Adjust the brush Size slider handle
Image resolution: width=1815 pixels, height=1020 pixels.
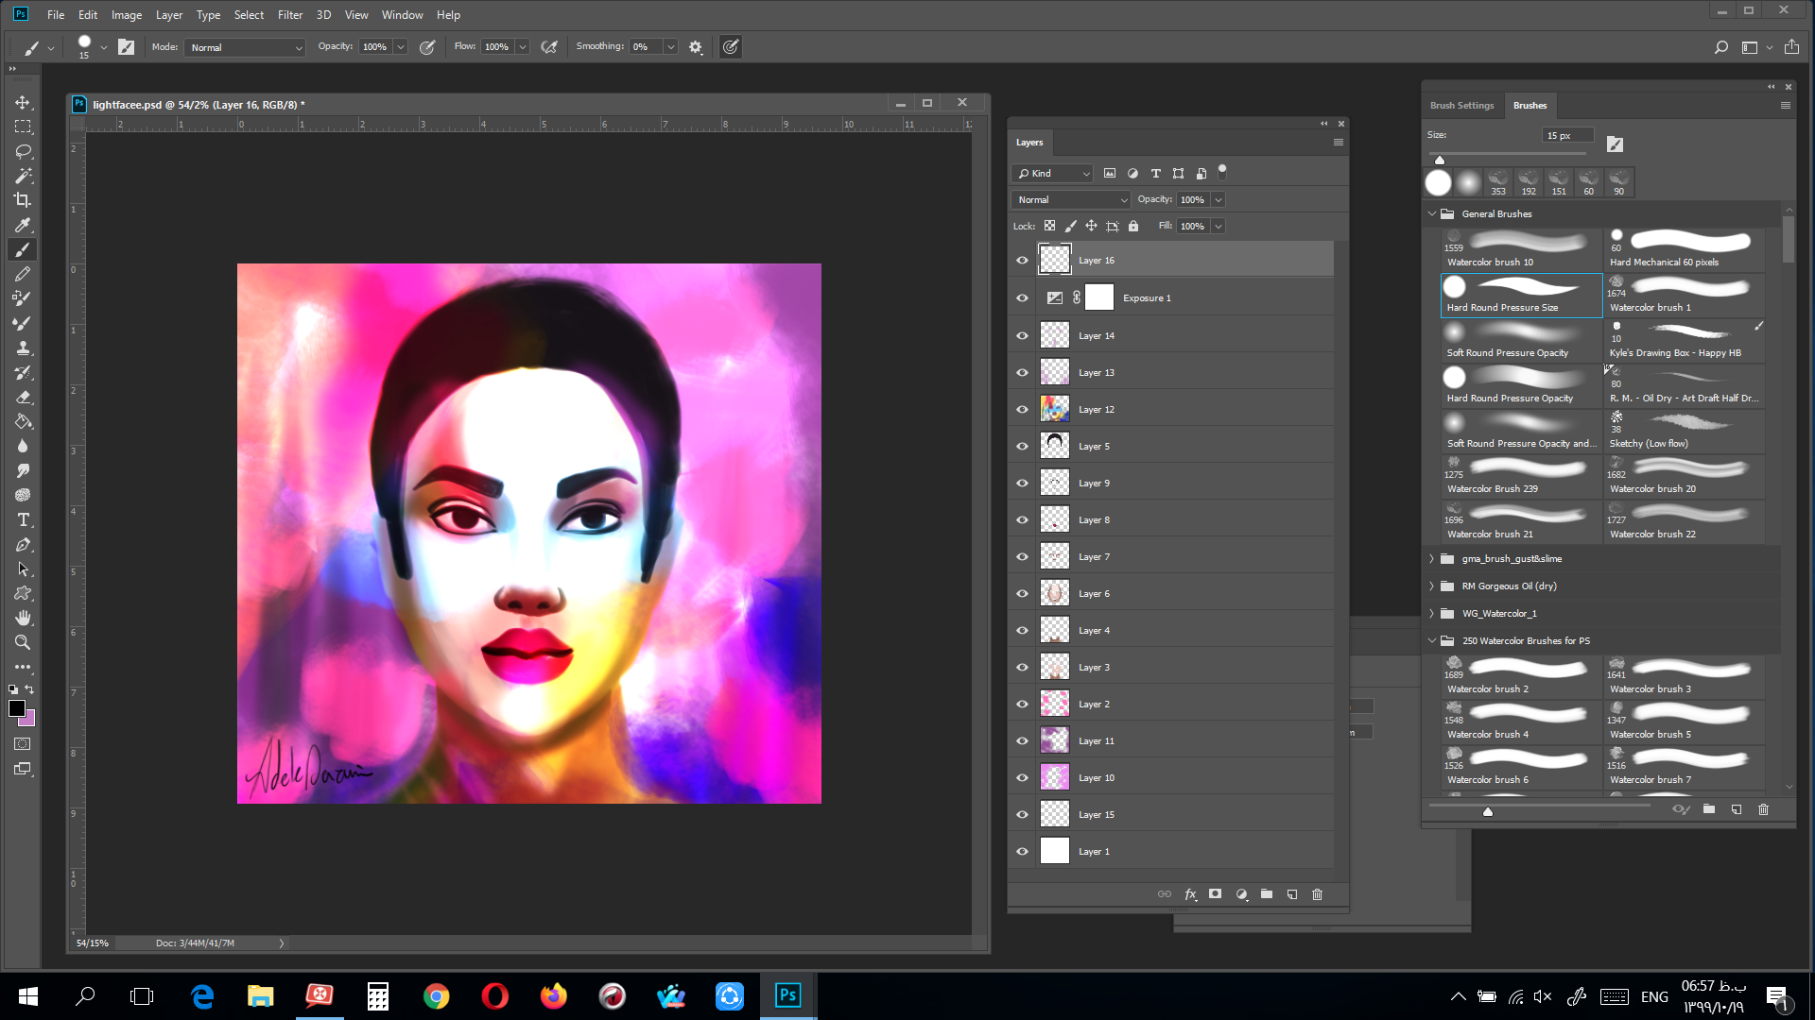(1440, 160)
